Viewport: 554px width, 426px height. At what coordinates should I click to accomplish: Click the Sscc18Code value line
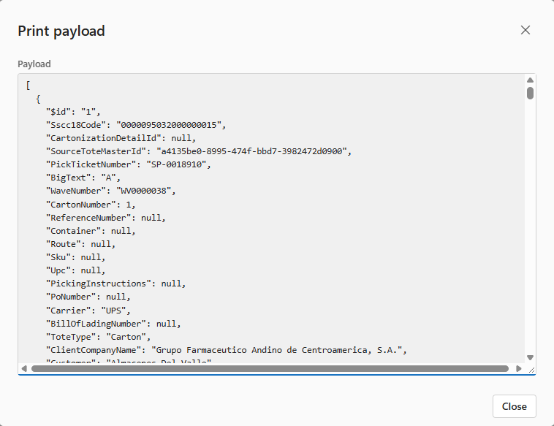click(136, 125)
